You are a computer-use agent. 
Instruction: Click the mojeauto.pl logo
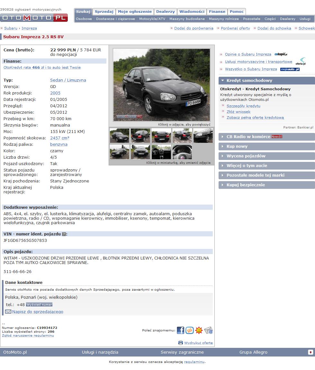tap(290, 69)
